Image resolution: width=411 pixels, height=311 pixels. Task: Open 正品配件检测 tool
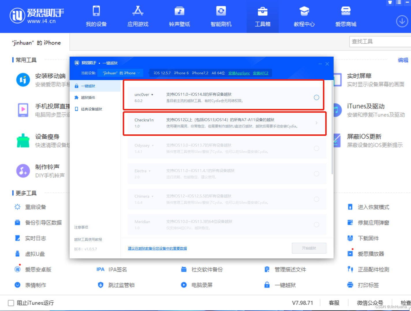pyautogui.click(x=368, y=269)
